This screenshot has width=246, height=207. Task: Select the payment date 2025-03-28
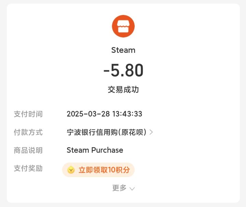tap(88, 114)
